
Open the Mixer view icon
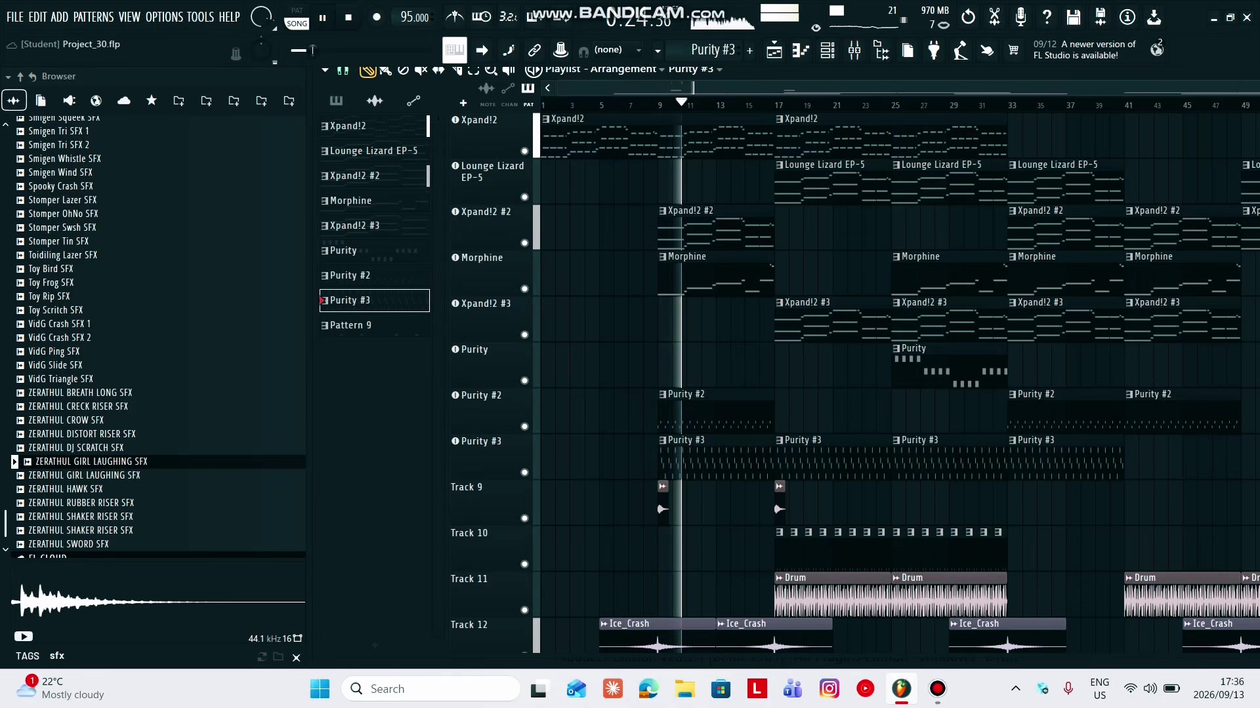854,50
